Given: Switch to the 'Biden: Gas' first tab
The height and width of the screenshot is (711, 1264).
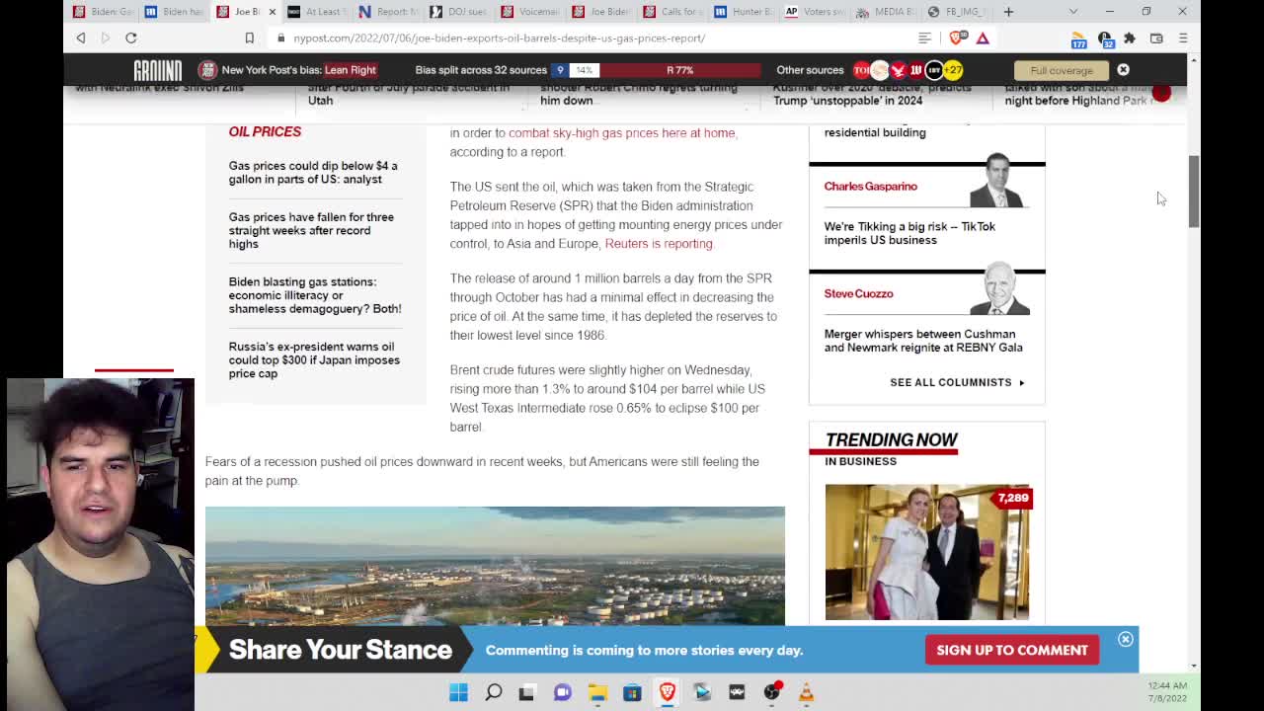Looking at the screenshot, I should pyautogui.click(x=104, y=12).
